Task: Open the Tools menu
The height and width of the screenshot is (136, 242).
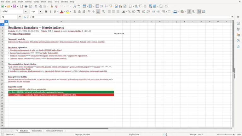Action: tap(57, 2)
